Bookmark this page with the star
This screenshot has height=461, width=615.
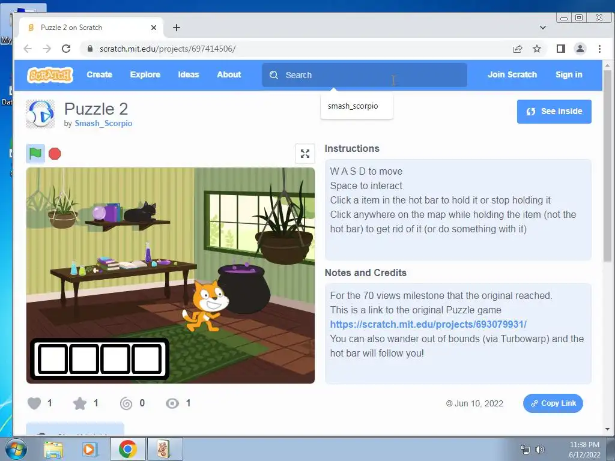coord(536,49)
